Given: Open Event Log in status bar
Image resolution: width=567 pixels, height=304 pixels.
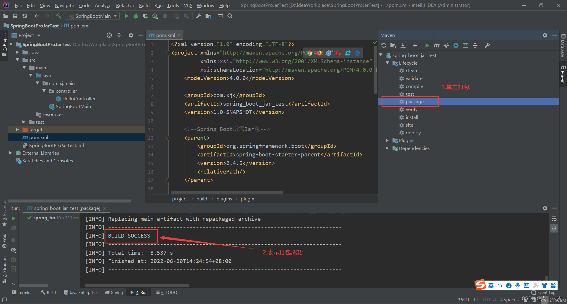Looking at the screenshot, I should click(543, 292).
